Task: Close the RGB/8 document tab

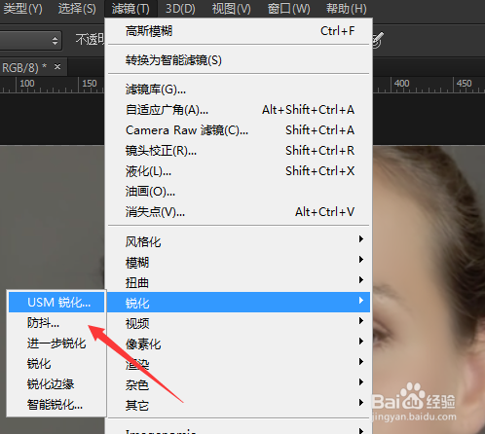Action: pos(57,67)
